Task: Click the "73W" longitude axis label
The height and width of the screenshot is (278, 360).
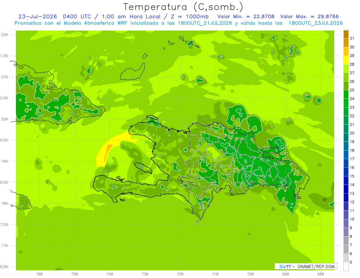Action: (x=145, y=274)
